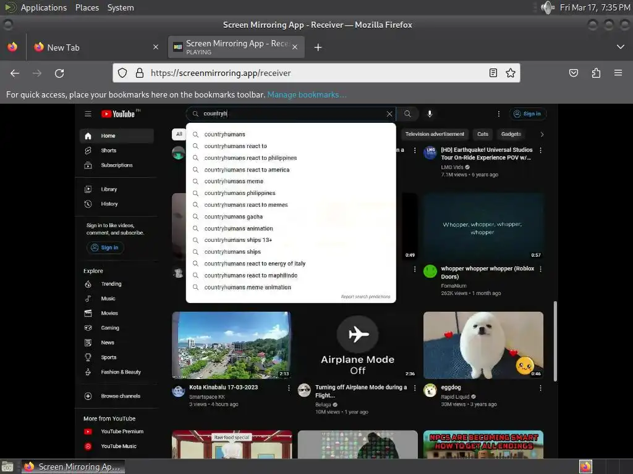The height and width of the screenshot is (474, 633).
Task: Click the top-right Sign in button
Action: point(527,114)
